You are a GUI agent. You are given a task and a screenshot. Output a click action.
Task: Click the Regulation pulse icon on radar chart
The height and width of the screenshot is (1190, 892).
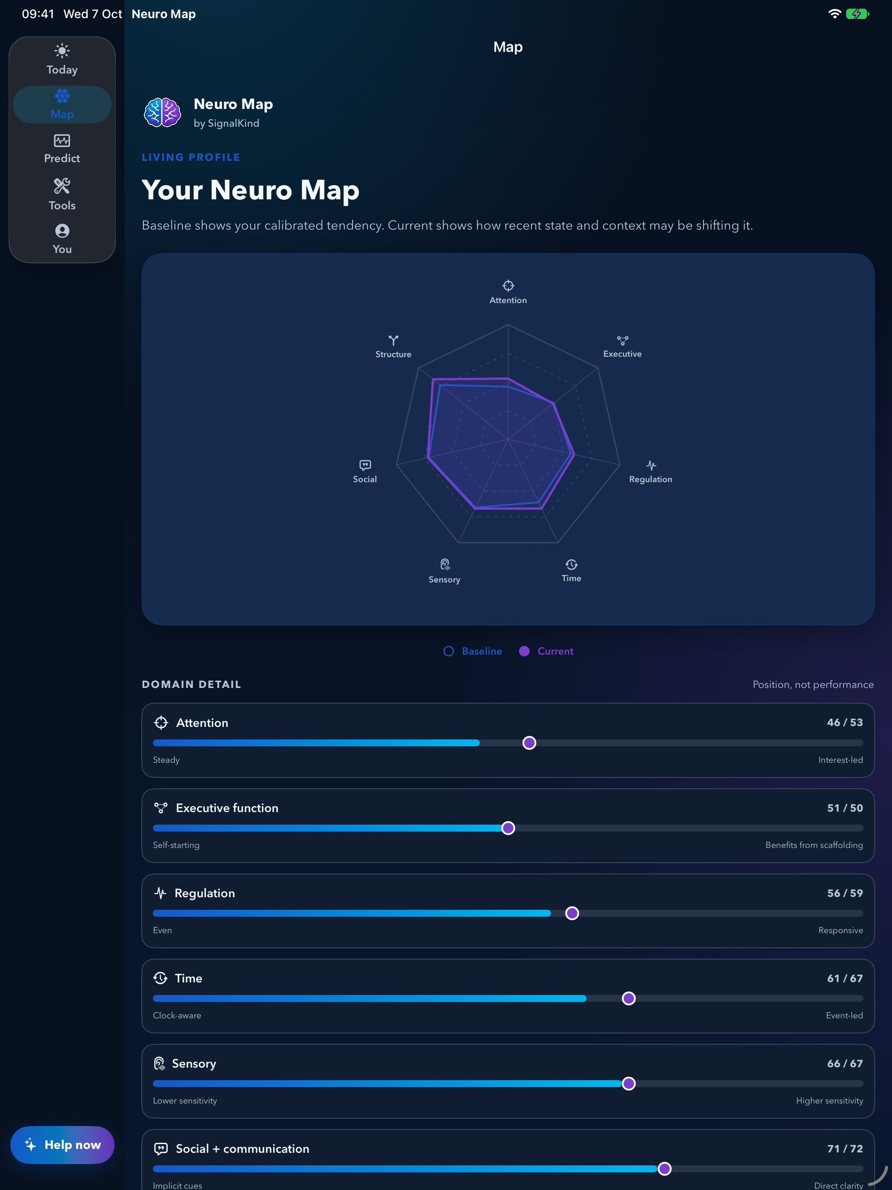pos(651,465)
